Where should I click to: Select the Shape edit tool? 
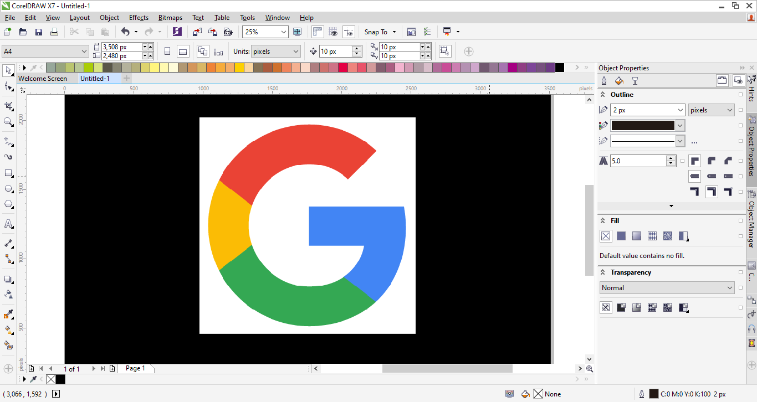click(x=8, y=86)
